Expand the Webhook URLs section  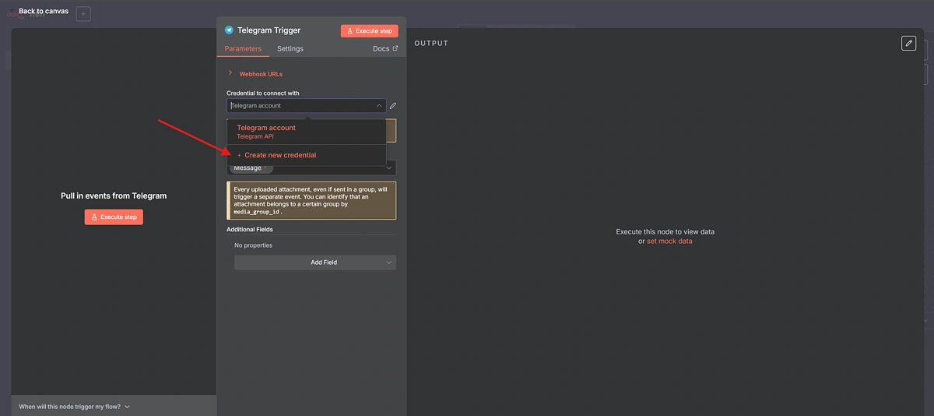pos(230,73)
